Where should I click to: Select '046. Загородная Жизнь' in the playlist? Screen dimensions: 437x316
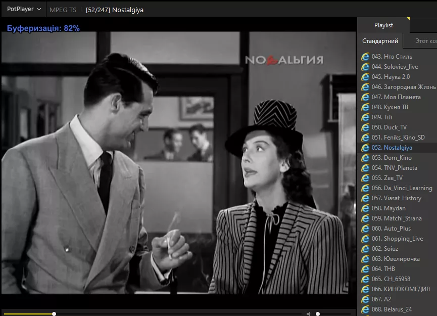pos(398,87)
